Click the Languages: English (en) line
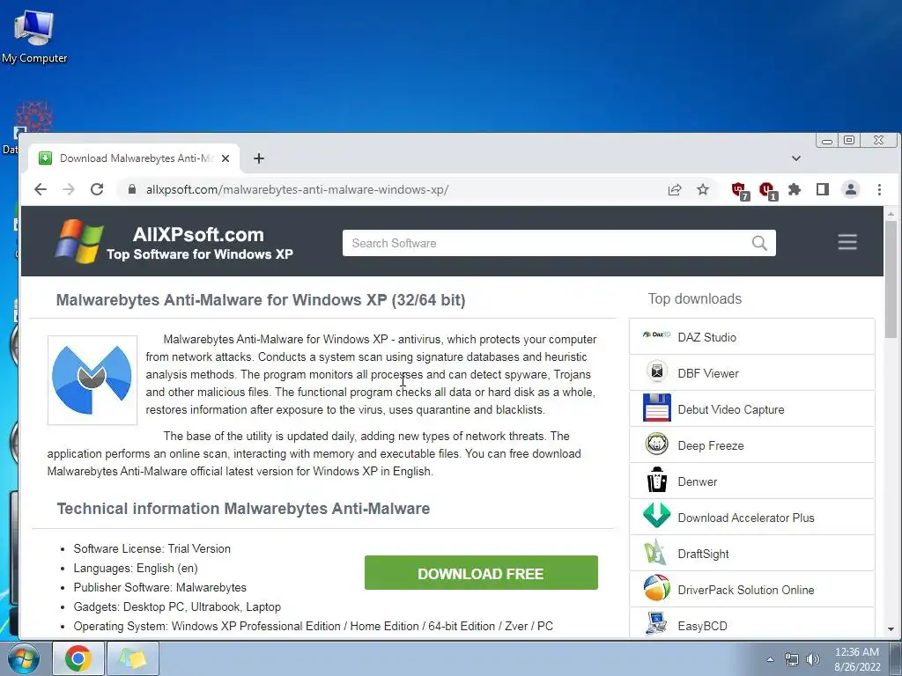The image size is (902, 676). (x=136, y=568)
